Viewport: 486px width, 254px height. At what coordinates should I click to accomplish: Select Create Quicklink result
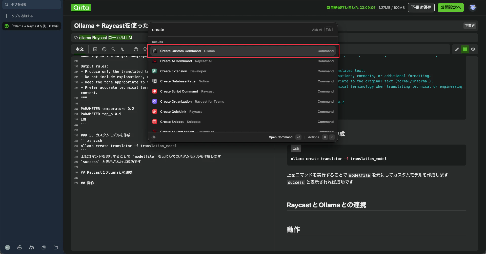243,111
